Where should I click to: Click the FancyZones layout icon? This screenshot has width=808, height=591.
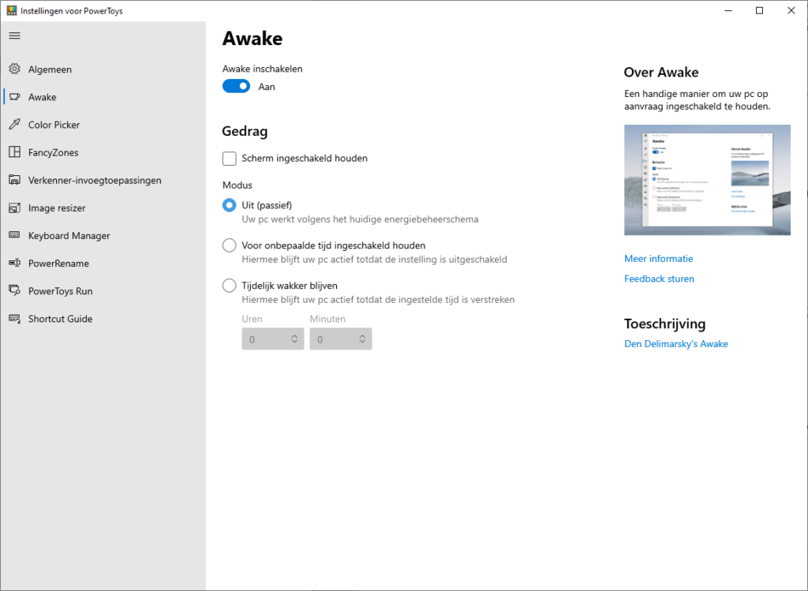pyautogui.click(x=14, y=152)
